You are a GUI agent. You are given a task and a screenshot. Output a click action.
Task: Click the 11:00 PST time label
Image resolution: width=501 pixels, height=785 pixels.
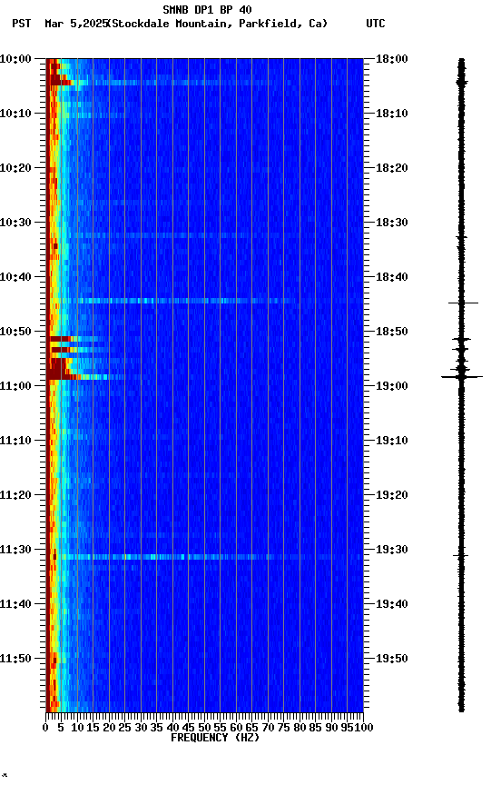click(15, 386)
